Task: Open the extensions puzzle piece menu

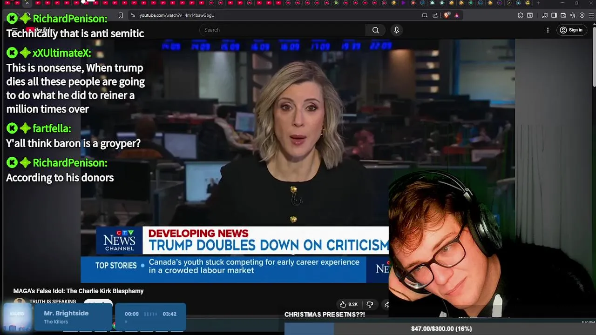Action: click(x=521, y=15)
